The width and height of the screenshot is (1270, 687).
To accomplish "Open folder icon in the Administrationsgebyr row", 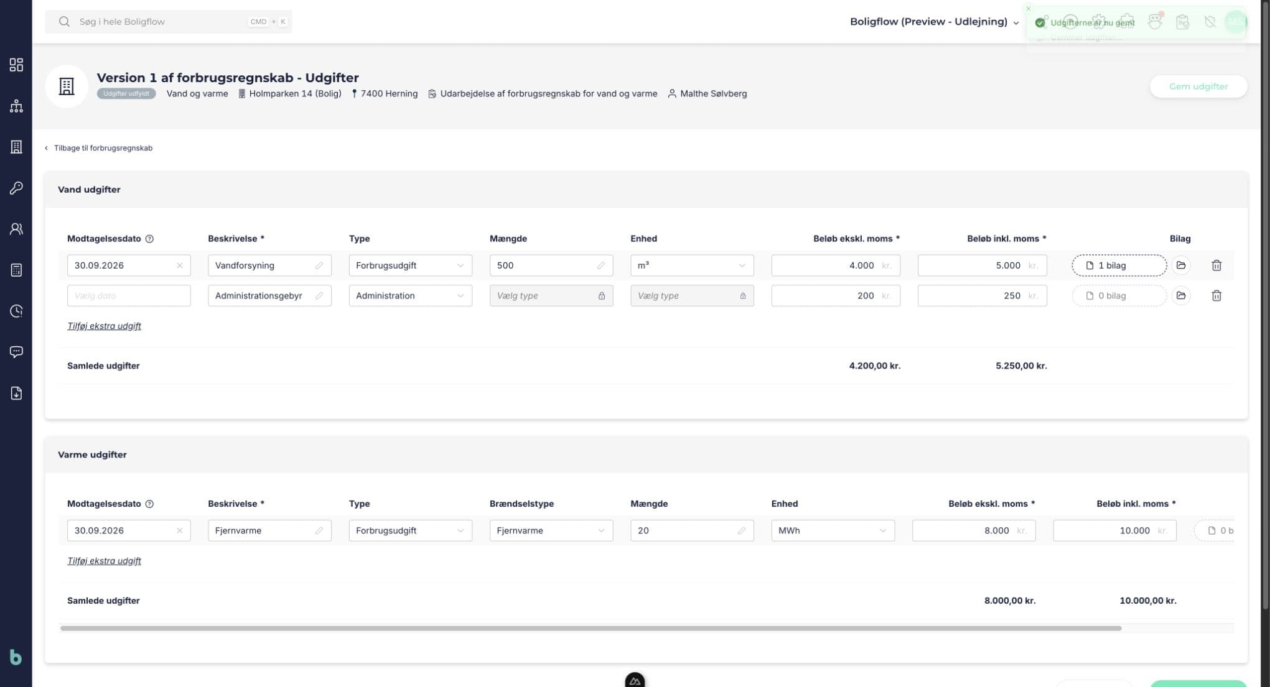I will point(1180,295).
